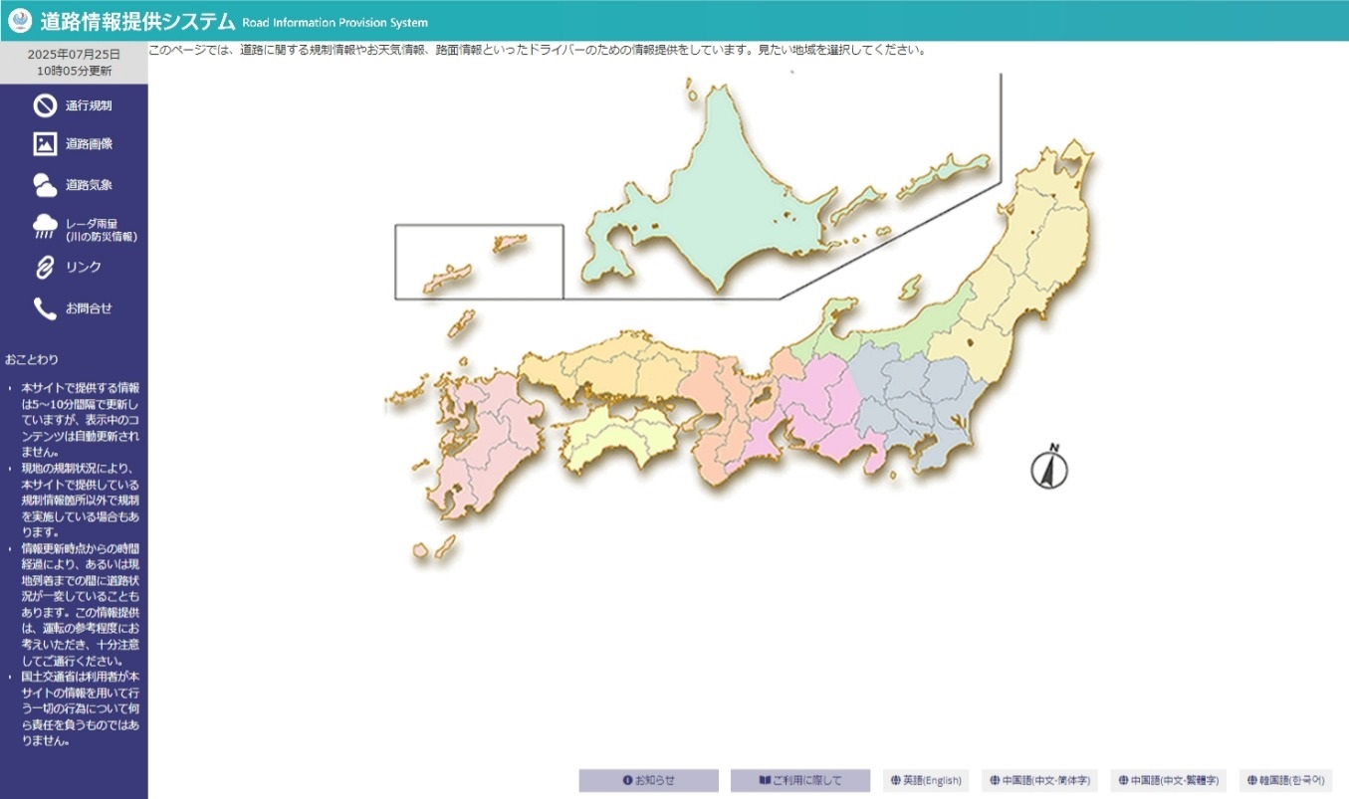The height and width of the screenshot is (799, 1349).
Task: Switch language to Korean
Action: 1285,780
